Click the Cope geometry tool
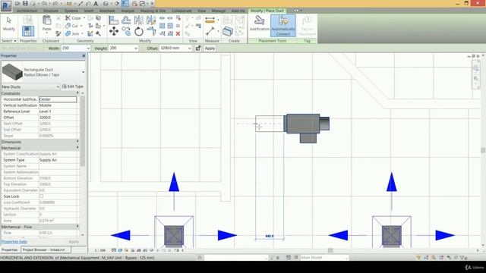 [x=73, y=18]
